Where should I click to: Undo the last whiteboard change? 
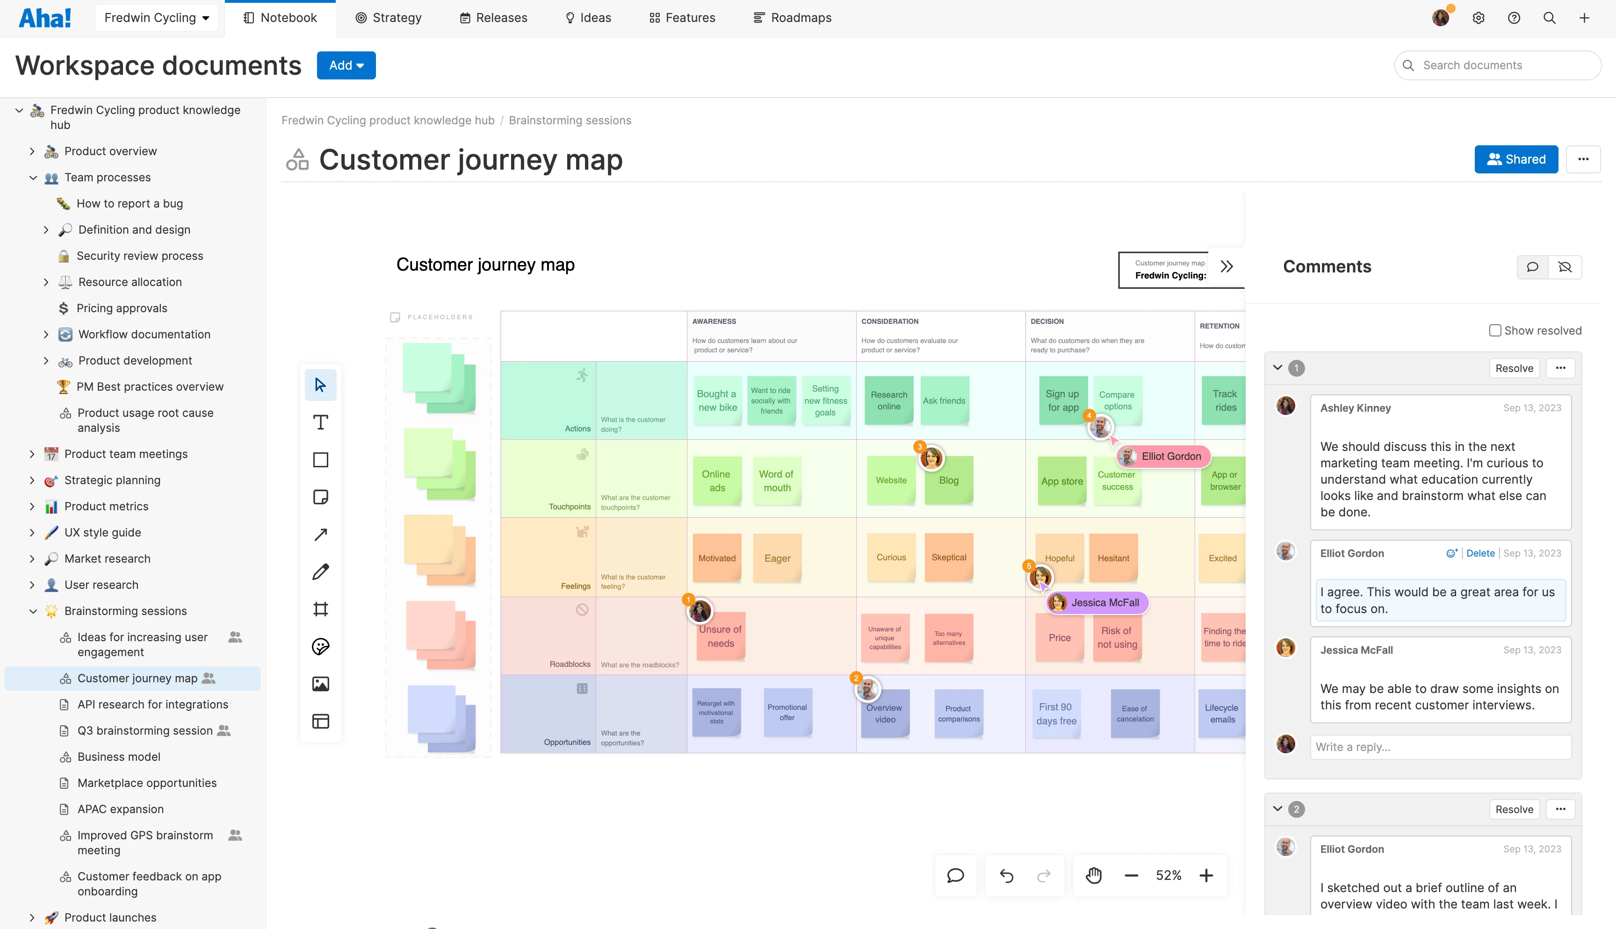1006,875
